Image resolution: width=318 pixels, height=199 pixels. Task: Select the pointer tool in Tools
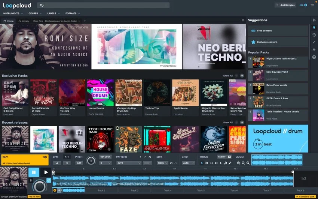[202, 163]
